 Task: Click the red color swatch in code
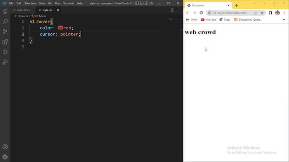click(x=61, y=27)
